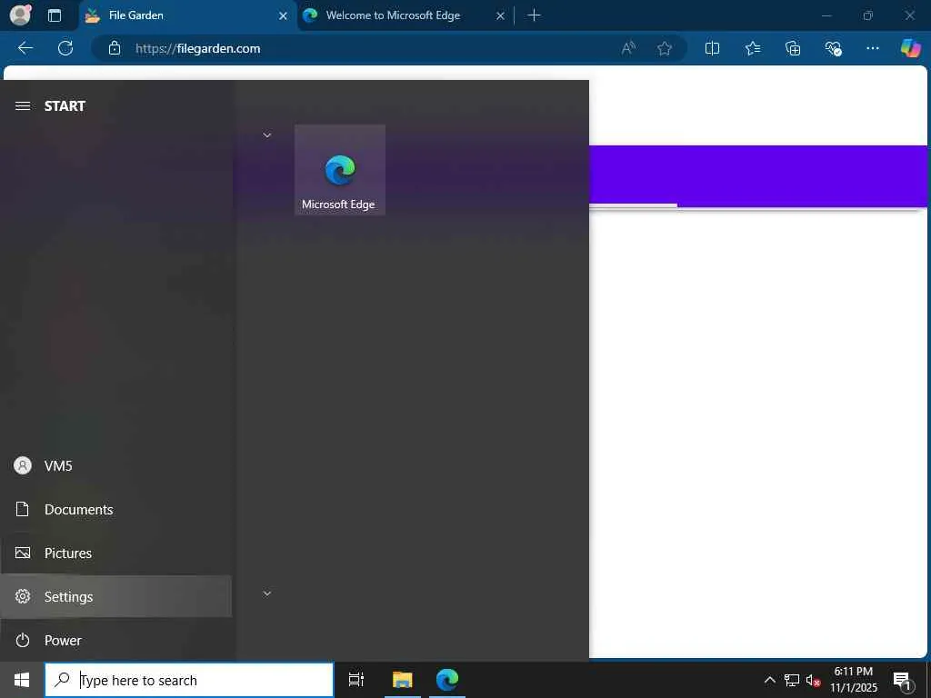Restore down the Edge window

tap(868, 15)
